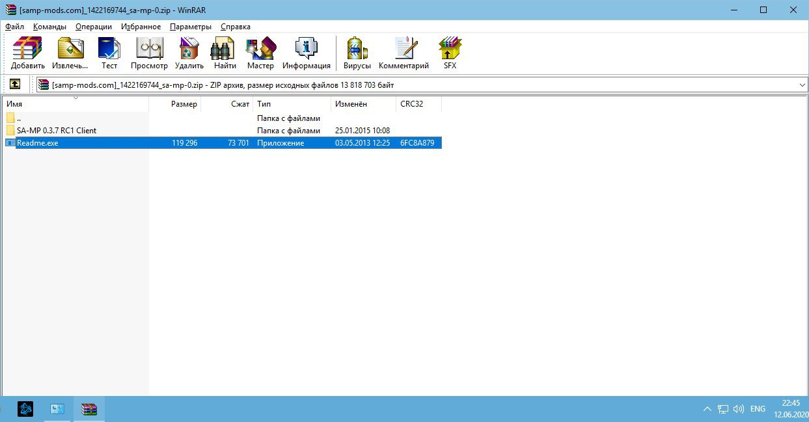The height and width of the screenshot is (422, 809).
Task: Open the first blue taskbar app icon
Action: click(25, 409)
